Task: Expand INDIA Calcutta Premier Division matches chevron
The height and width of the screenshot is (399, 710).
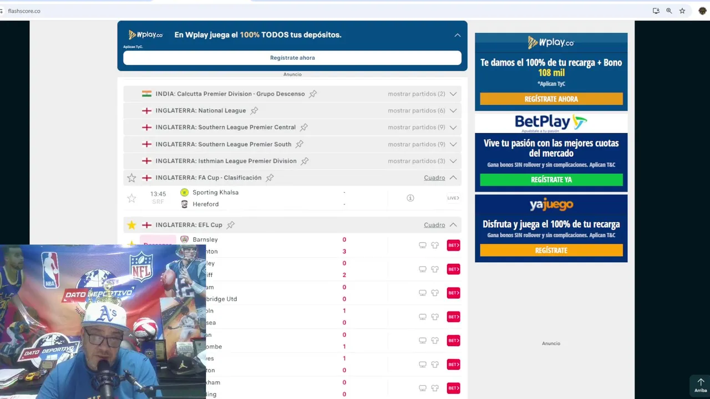Action: point(453,94)
